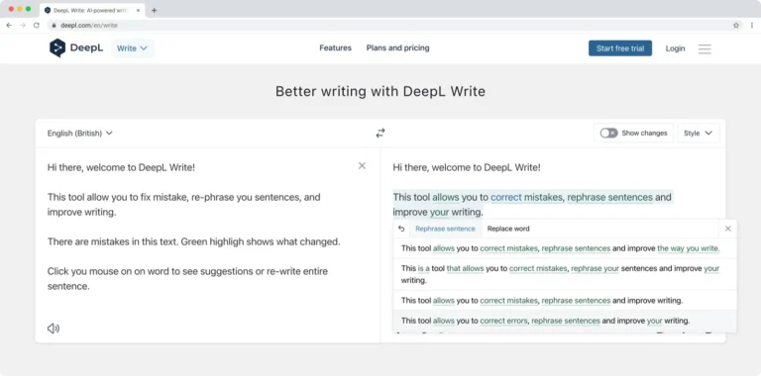Open the Style dropdown
761x376 pixels.
[x=699, y=133]
